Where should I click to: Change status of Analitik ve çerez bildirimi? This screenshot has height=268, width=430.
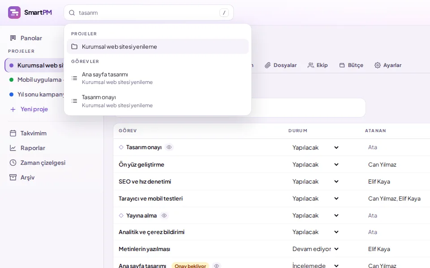click(x=315, y=232)
